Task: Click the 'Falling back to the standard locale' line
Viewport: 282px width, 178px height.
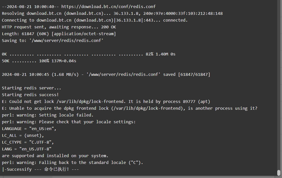Action: pos(72,163)
